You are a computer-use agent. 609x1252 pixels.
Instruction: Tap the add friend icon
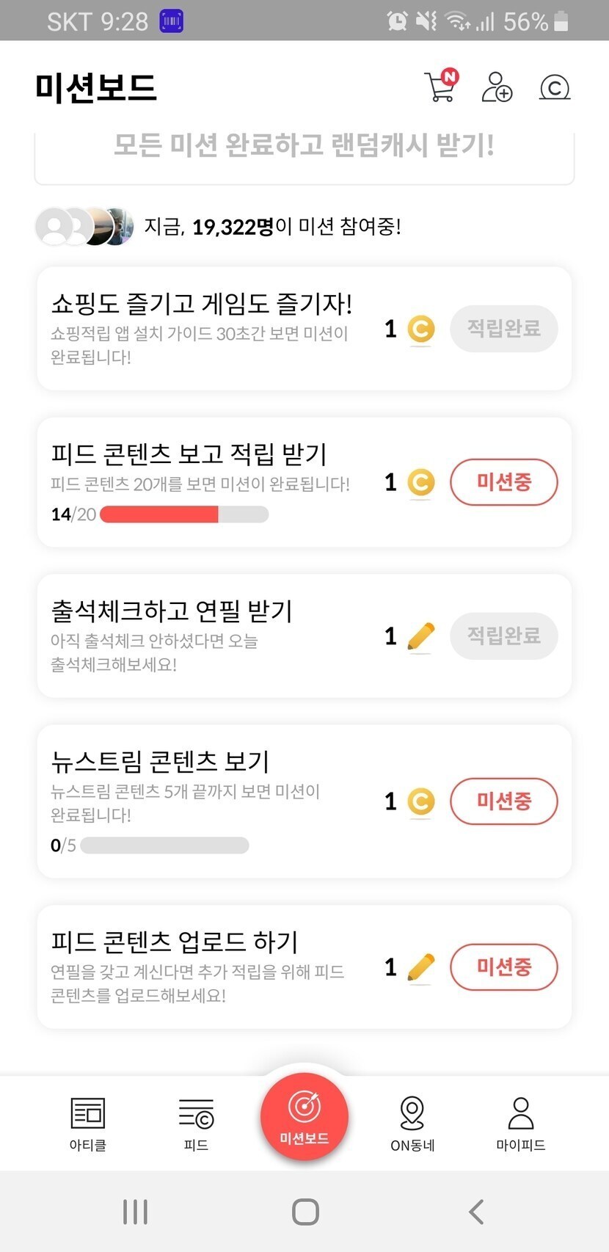click(x=497, y=87)
